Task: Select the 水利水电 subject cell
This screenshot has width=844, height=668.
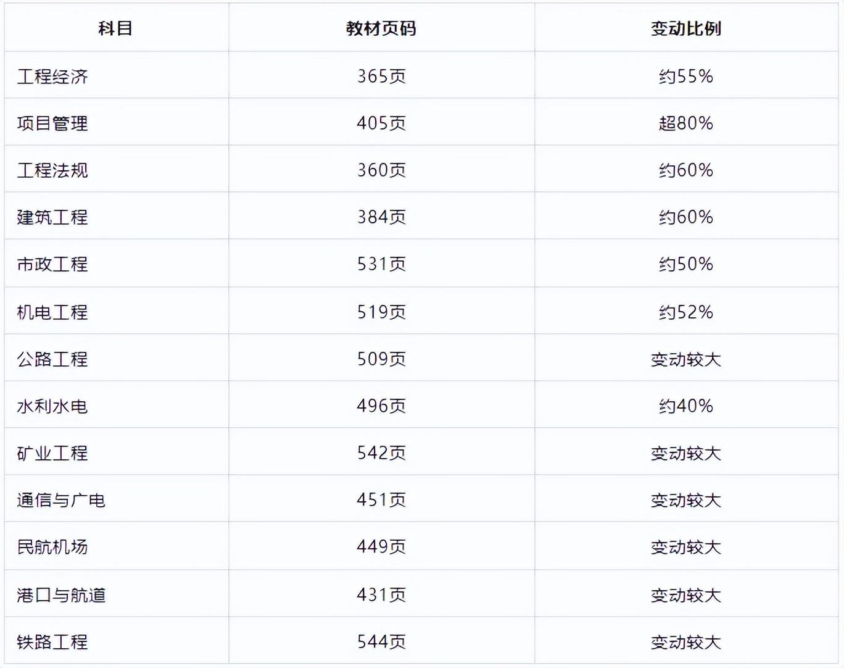Action: (52, 406)
